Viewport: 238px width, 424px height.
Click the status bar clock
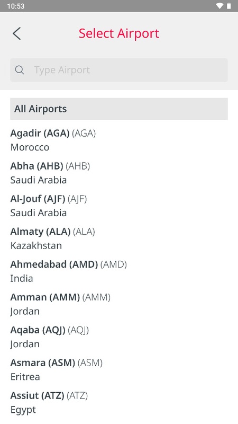pos(16,6)
